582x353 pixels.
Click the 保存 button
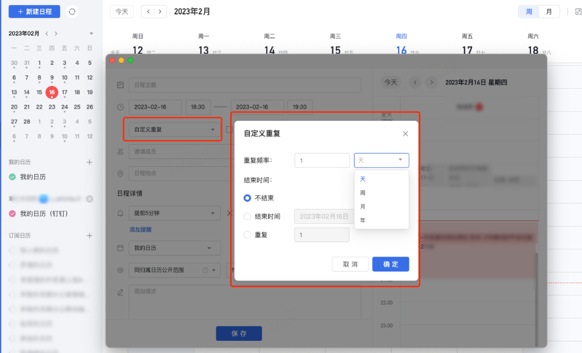239,334
